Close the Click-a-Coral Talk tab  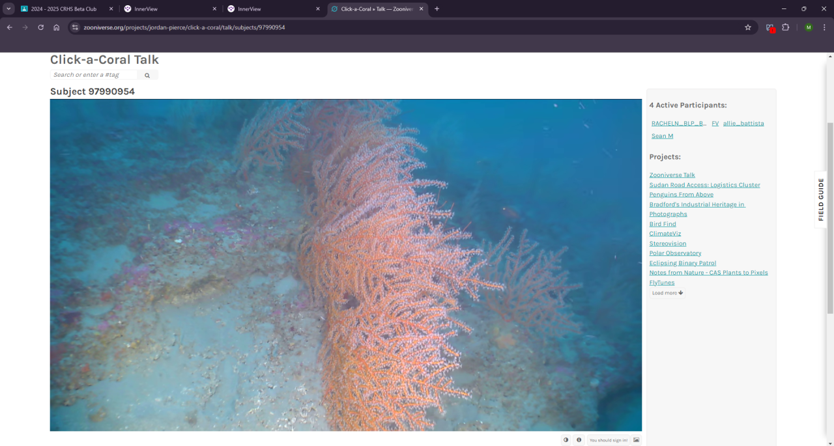click(422, 8)
